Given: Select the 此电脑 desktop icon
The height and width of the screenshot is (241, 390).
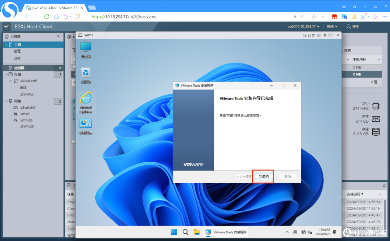Looking at the screenshot, I should (x=86, y=50).
